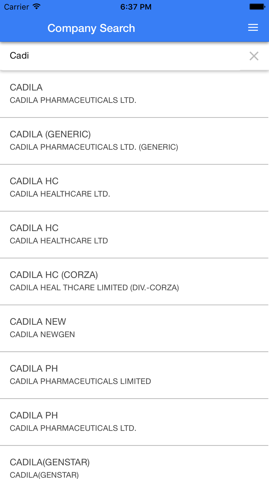Tap CADILA PHARMACEUTICALS LTD. (GENERIC) subtitle

pyautogui.click(x=94, y=147)
